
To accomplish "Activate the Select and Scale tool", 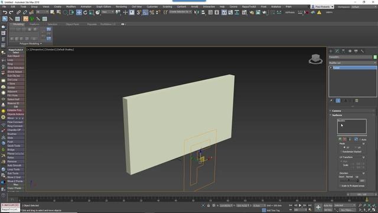I will 92,12.
